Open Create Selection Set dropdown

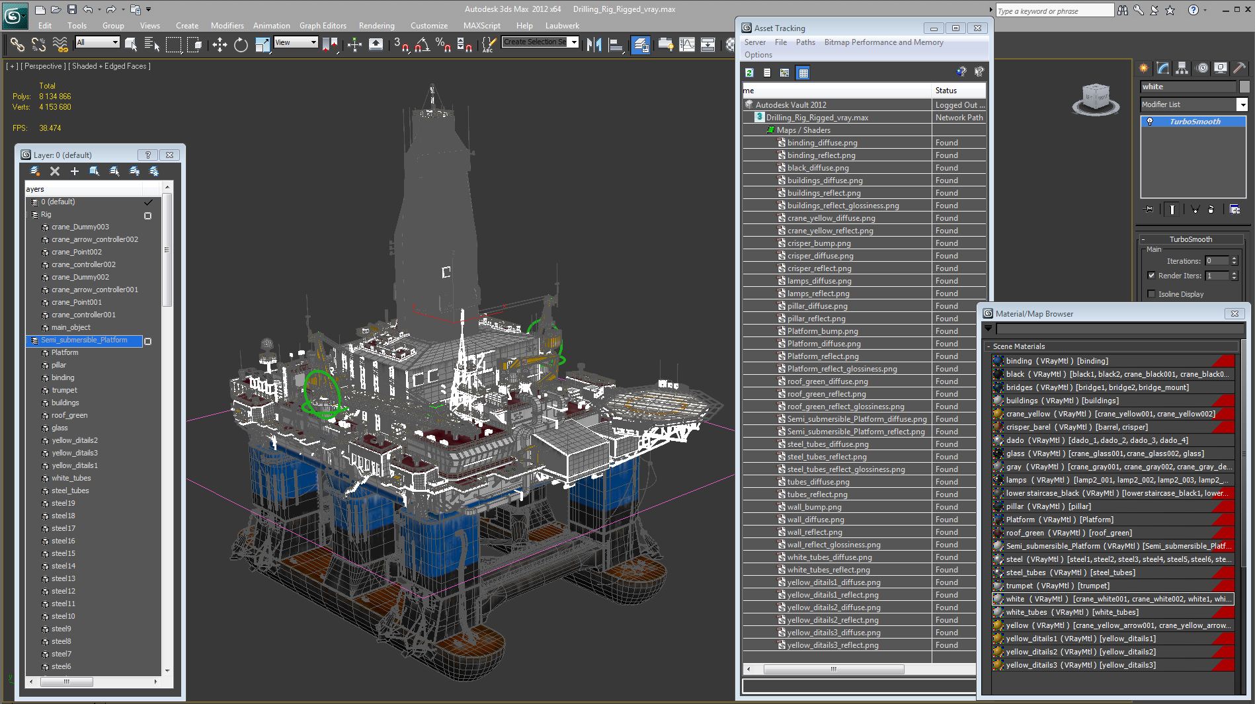574,42
